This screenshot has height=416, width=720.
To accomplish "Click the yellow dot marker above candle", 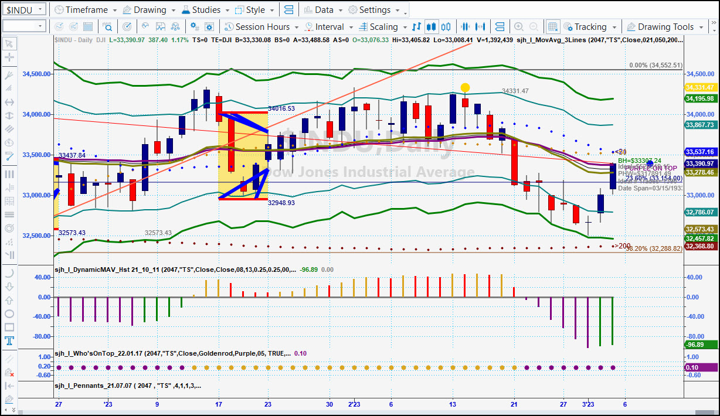I will (x=465, y=88).
